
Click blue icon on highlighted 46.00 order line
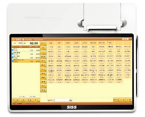click(13, 61)
